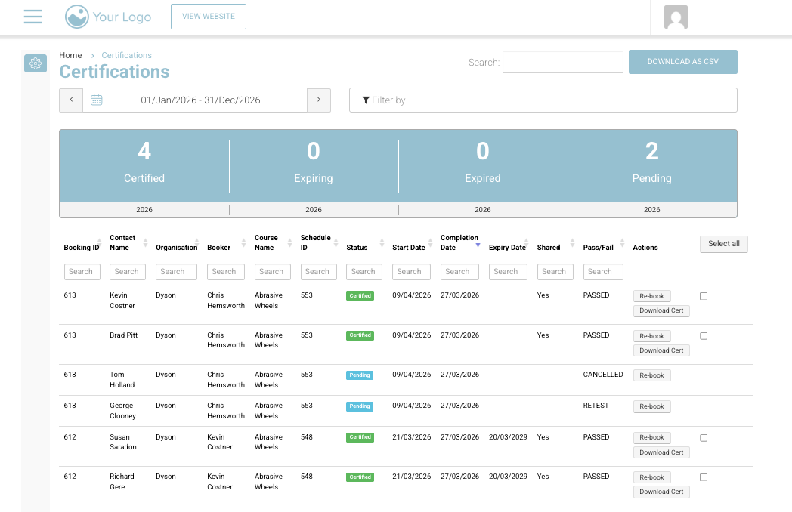Open the settings gear in sidebar
The image size is (792, 512).
tap(35, 64)
